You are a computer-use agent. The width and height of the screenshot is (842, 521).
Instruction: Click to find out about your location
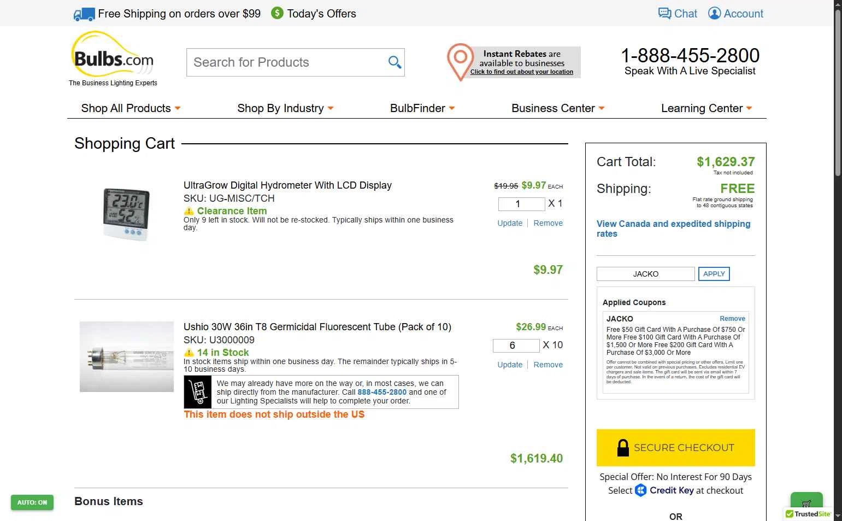point(522,72)
